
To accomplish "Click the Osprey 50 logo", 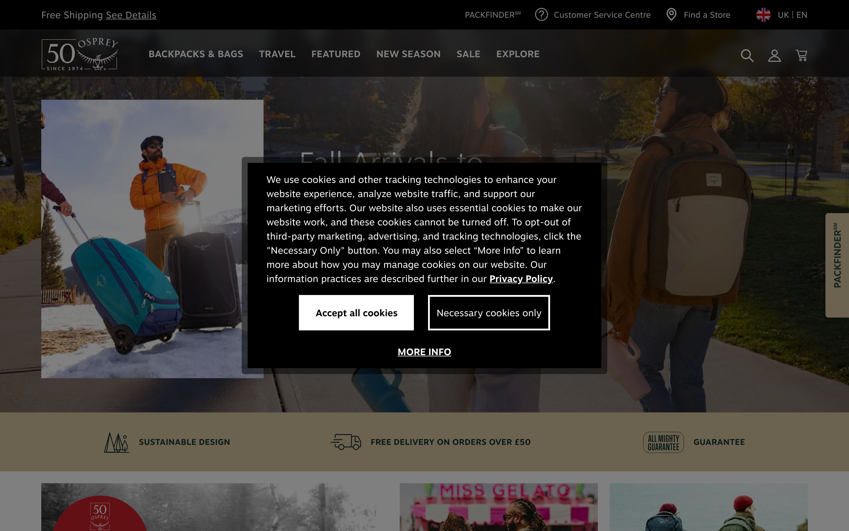I will (x=80, y=54).
